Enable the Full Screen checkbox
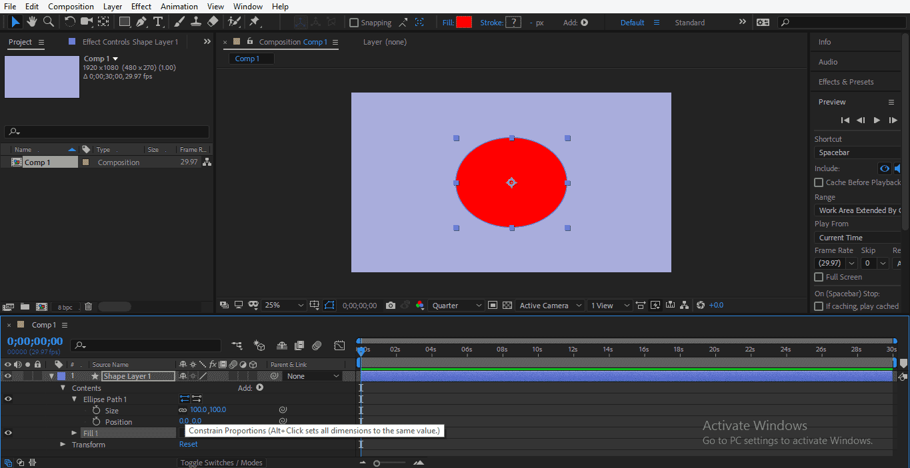910x468 pixels. click(819, 277)
